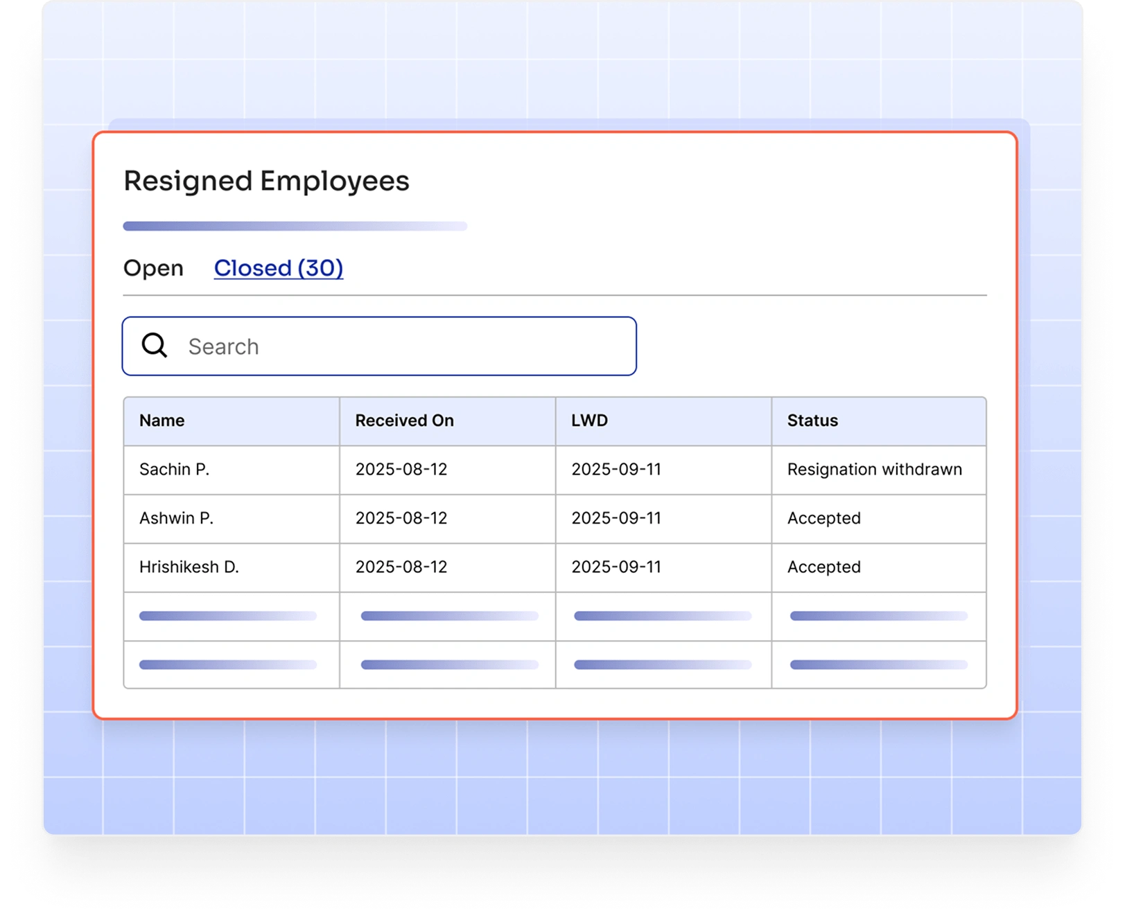The height and width of the screenshot is (920, 1125).
Task: Sort the table by the Status column
Action: coord(812,421)
